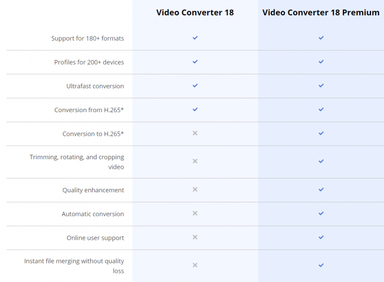Click the Ultrafast conversion row label
The width and height of the screenshot is (384, 282).
click(x=95, y=86)
